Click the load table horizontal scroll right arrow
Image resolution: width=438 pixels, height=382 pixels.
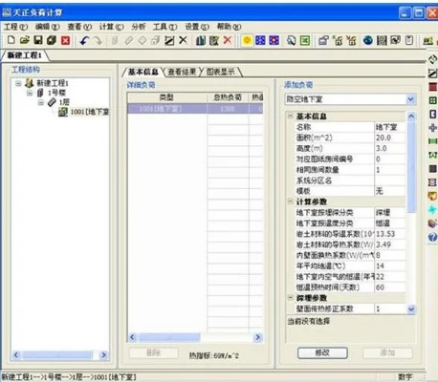[x=258, y=337]
